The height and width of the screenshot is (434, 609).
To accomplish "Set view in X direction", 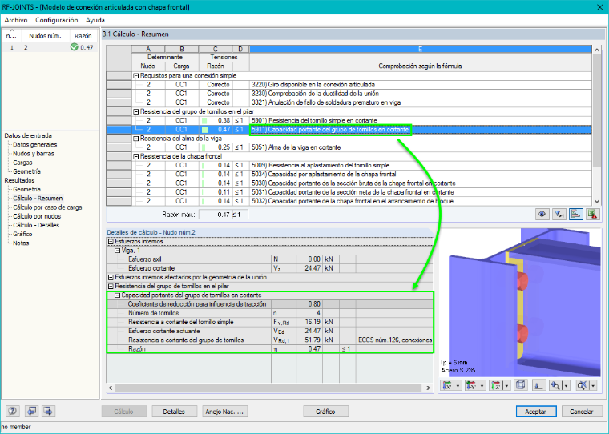I will 448,385.
